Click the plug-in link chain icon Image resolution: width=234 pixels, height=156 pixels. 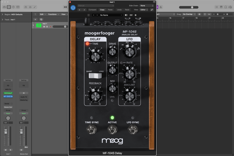pos(152,10)
